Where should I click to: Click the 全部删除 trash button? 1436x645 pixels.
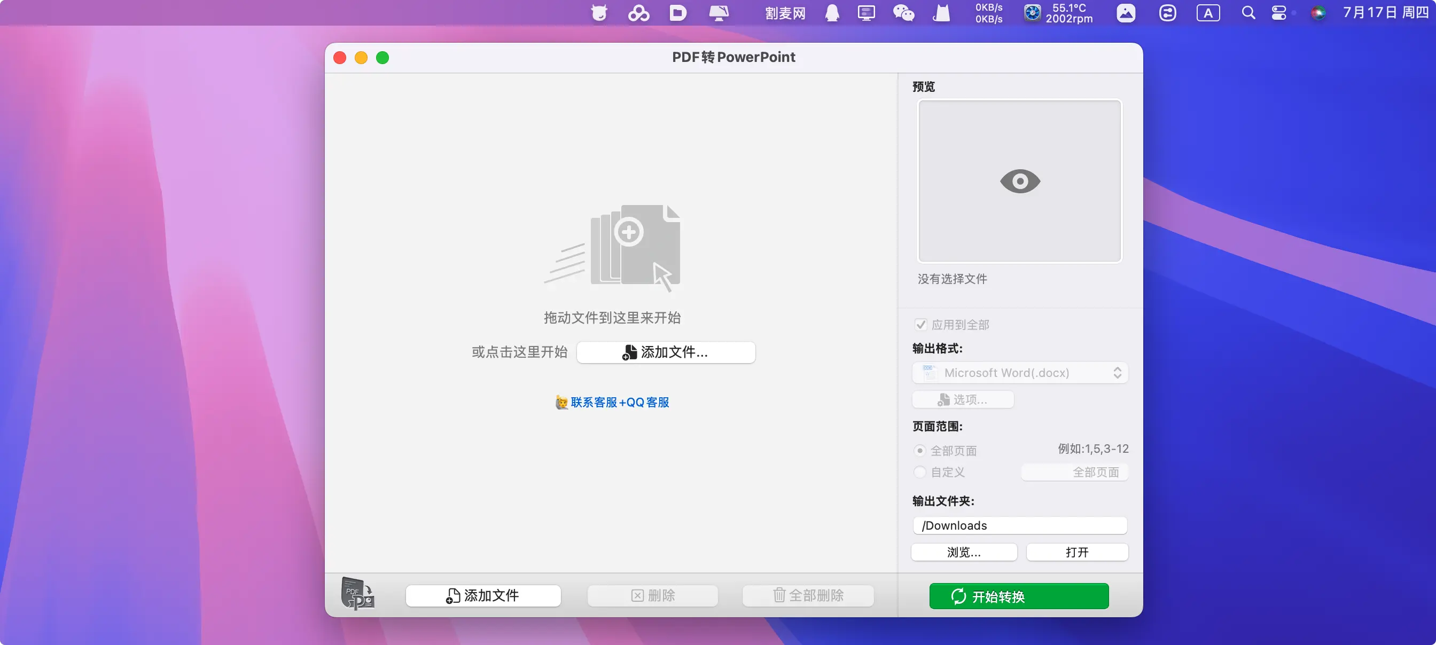808,595
